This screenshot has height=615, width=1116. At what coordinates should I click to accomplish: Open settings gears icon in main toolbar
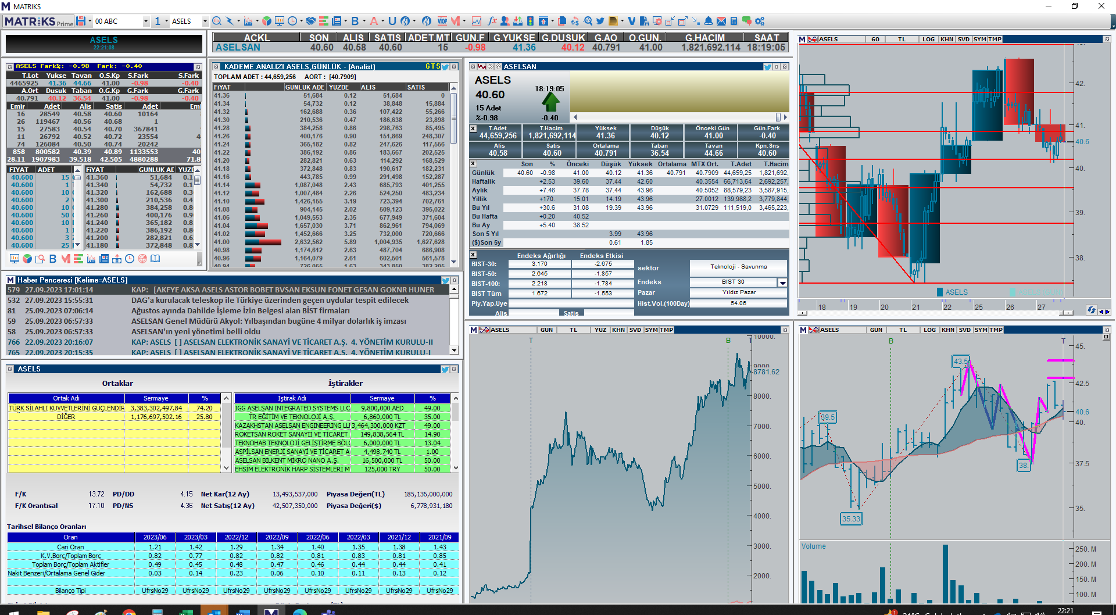click(760, 21)
